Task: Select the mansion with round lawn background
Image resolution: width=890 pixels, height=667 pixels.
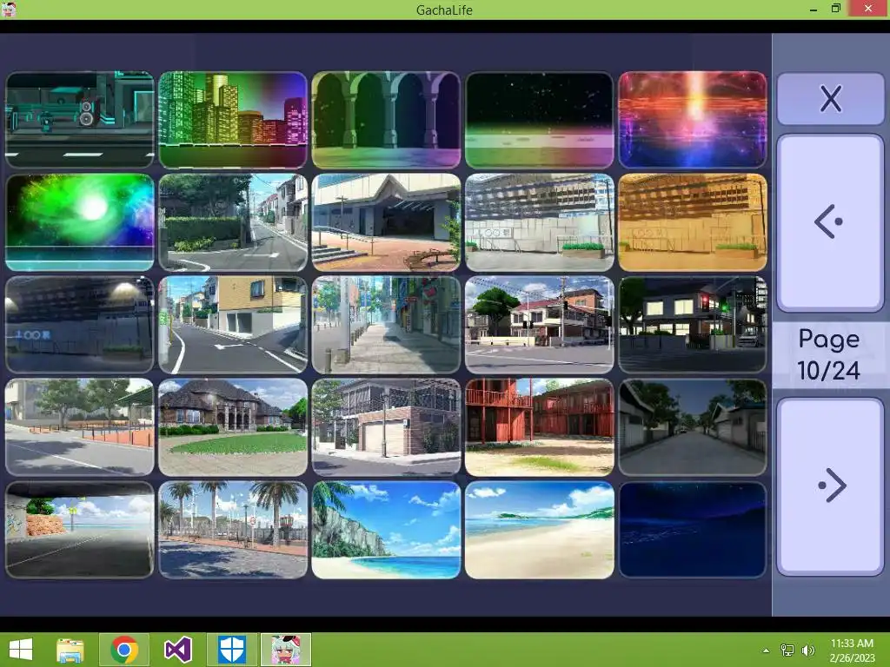Action: tap(233, 427)
